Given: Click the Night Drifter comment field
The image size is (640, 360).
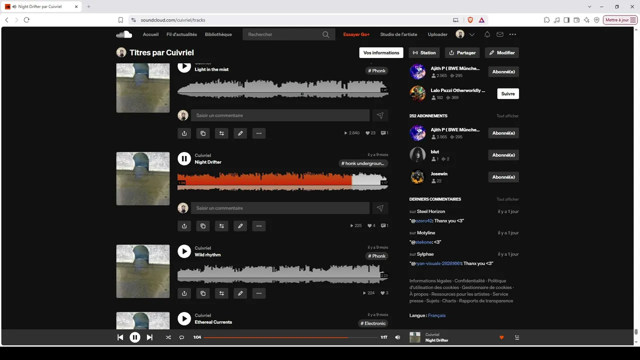Looking at the screenshot, I should (280, 208).
